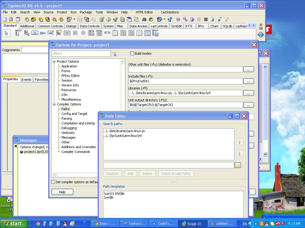Click the Step Into debug icon
305x228 pixels.
click(213, 19)
